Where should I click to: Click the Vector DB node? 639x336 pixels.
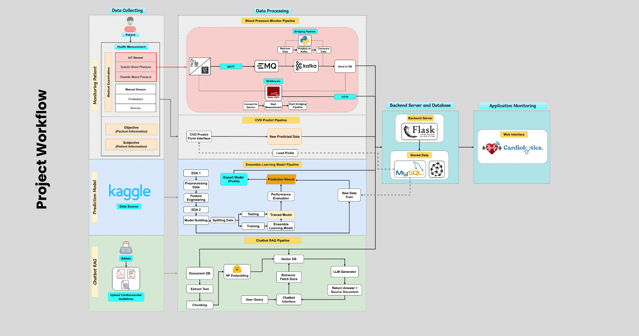289,259
